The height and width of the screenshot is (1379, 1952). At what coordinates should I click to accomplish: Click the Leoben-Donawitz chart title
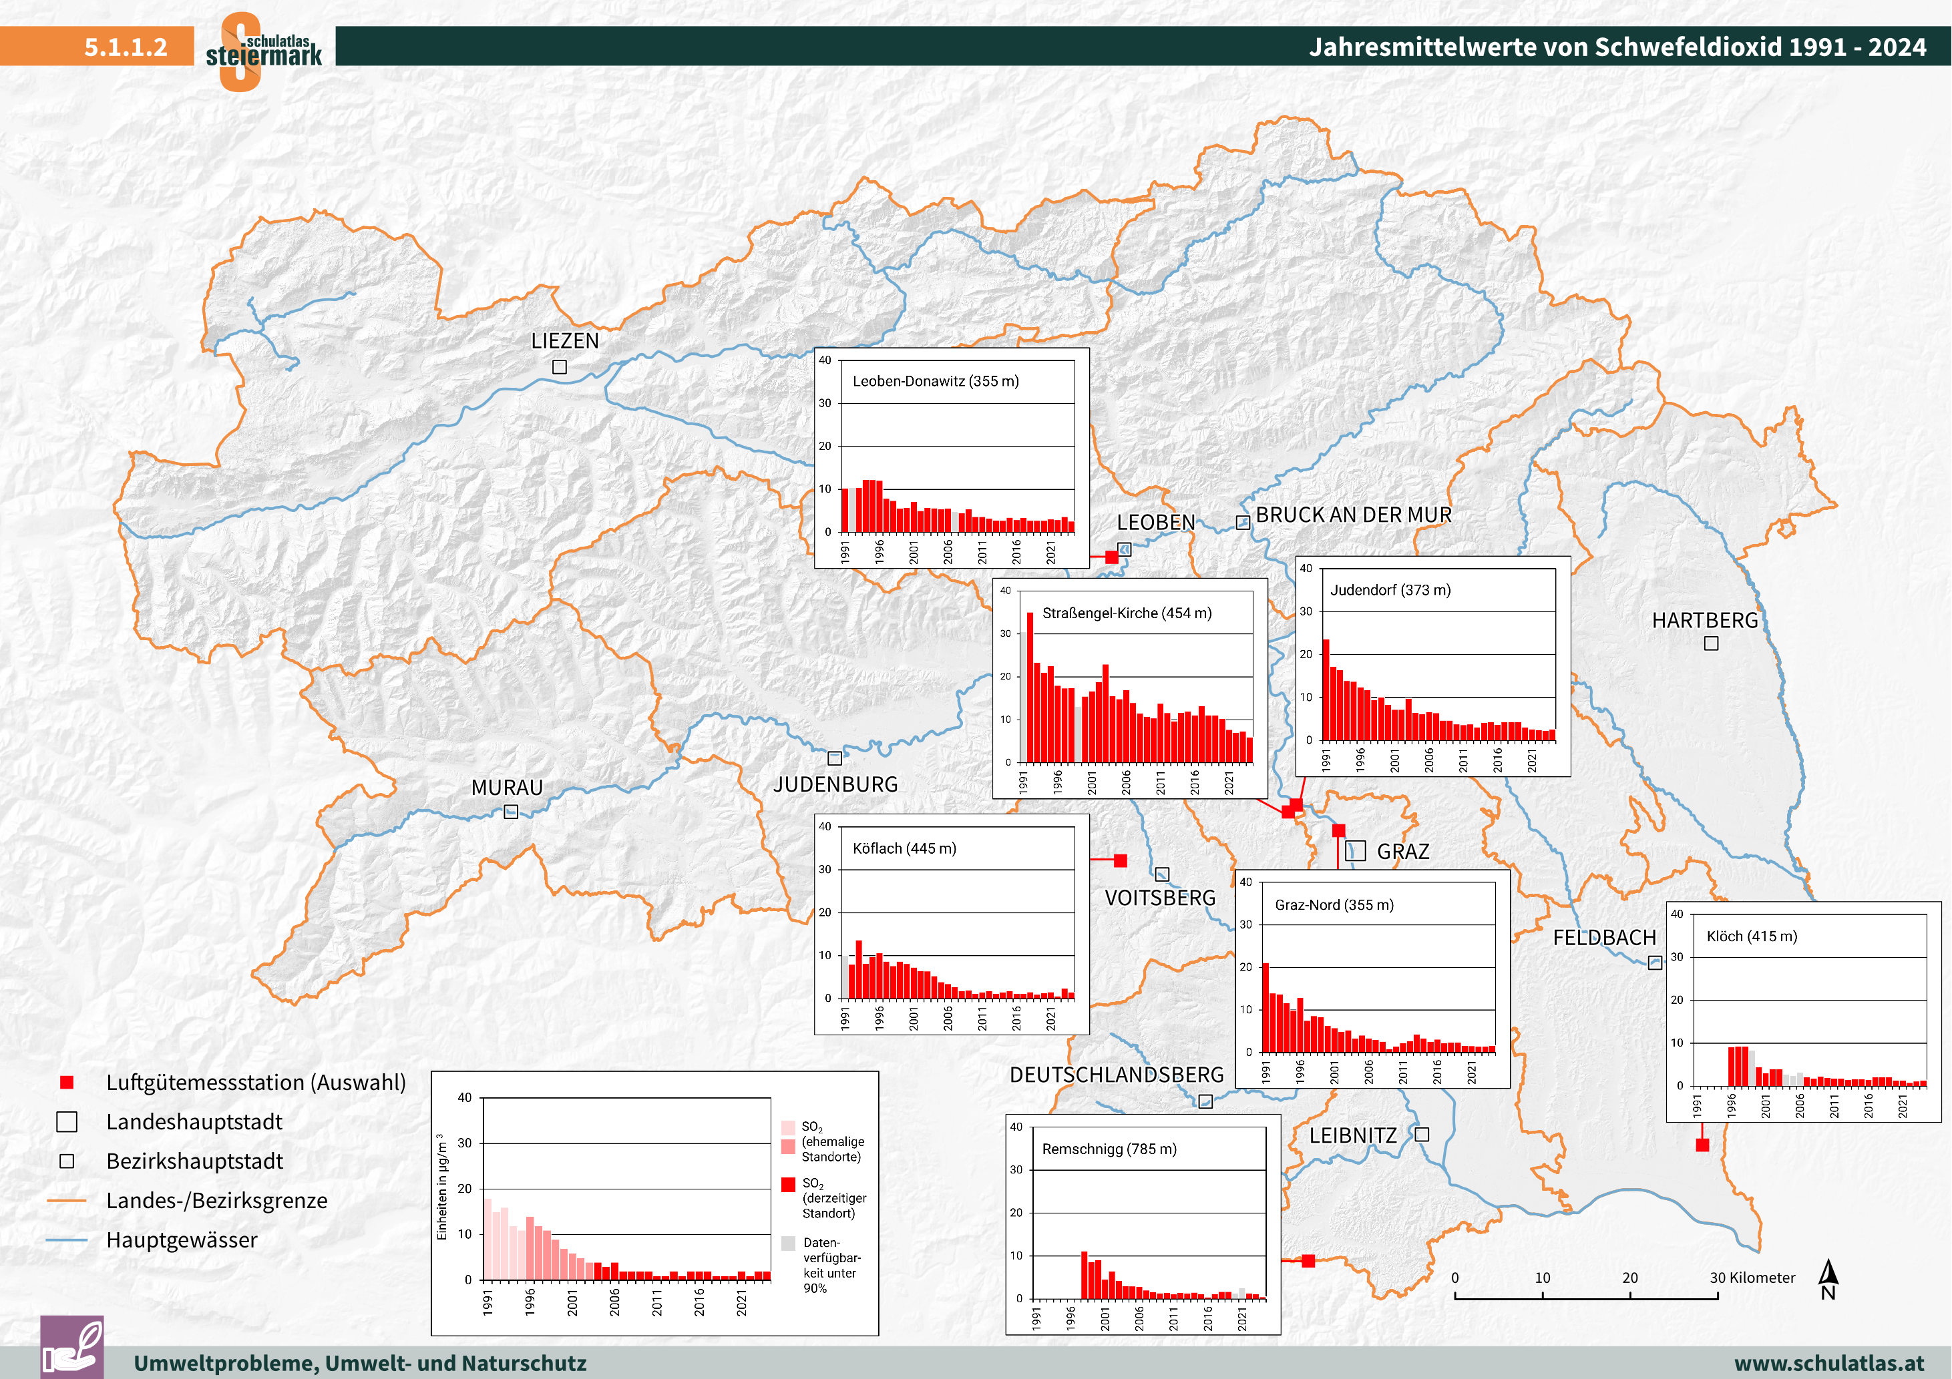935,380
